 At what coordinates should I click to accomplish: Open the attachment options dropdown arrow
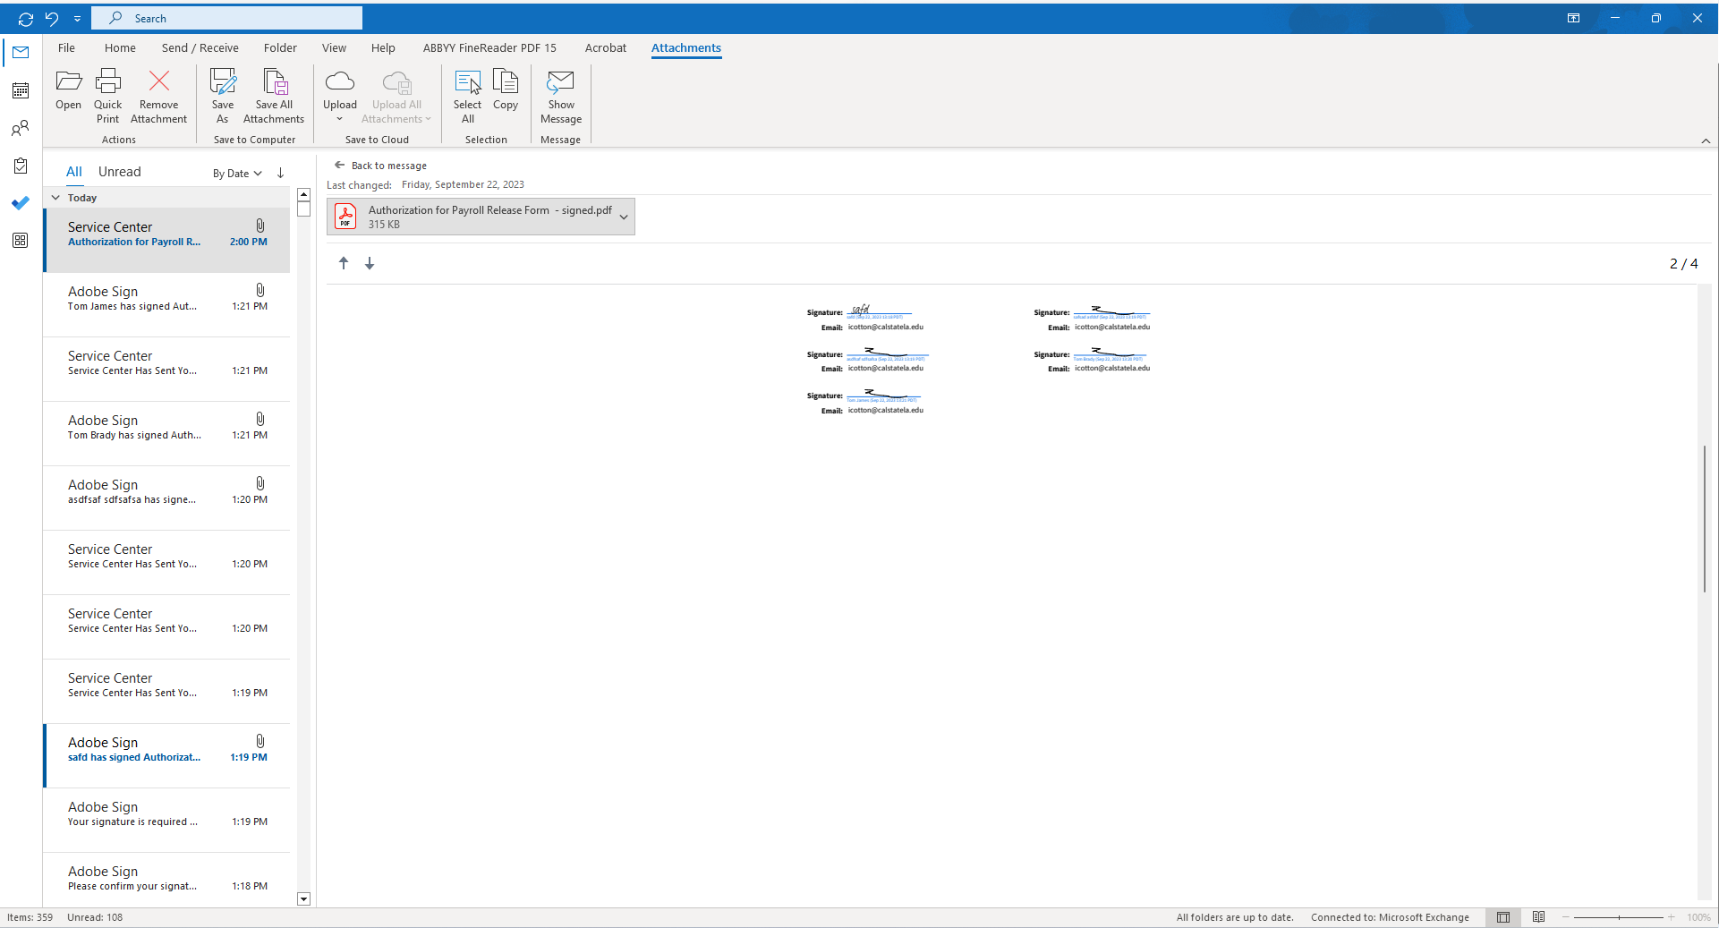623,217
